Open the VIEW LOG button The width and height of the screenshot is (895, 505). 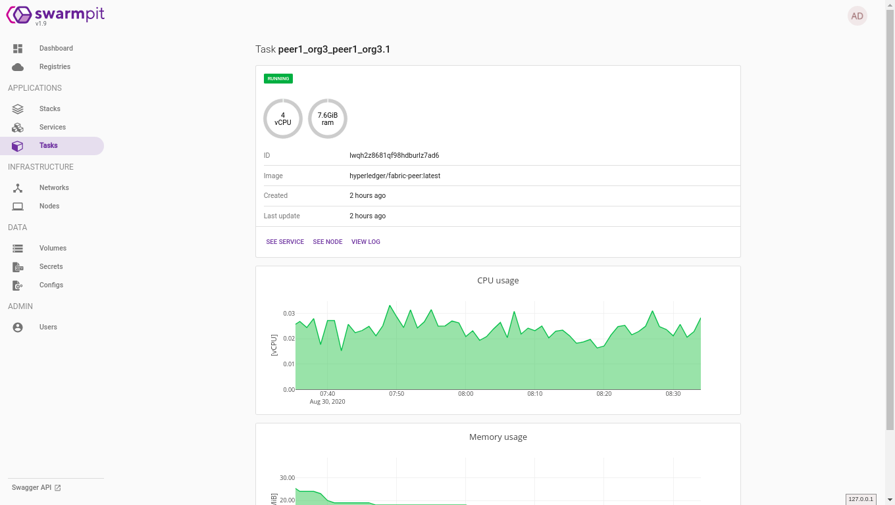(x=366, y=242)
